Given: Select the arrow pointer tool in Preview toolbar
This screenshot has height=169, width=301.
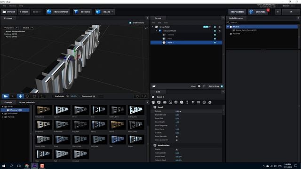Looking at the screenshot, I should click(13, 96).
